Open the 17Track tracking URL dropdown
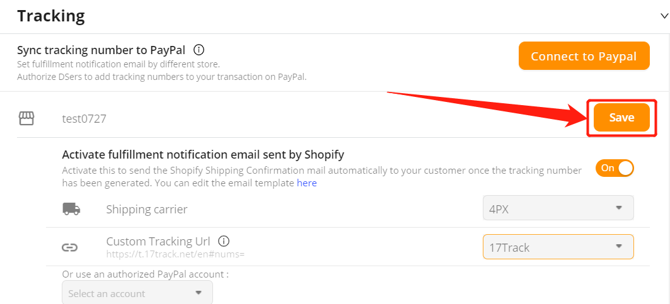 [x=558, y=247]
